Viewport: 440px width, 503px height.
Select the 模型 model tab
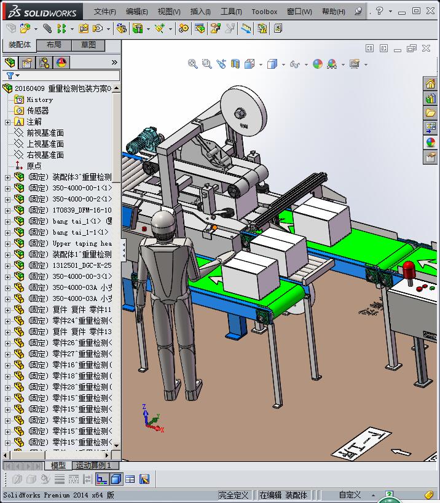coord(58,466)
